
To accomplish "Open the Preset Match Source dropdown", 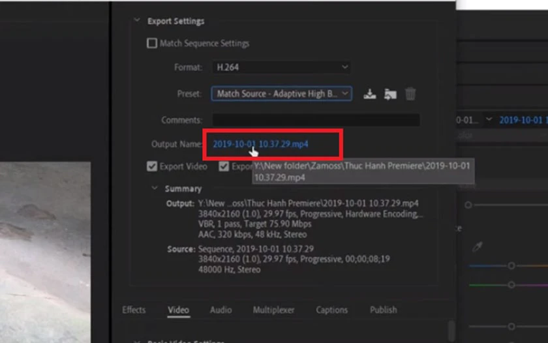I will pos(281,94).
